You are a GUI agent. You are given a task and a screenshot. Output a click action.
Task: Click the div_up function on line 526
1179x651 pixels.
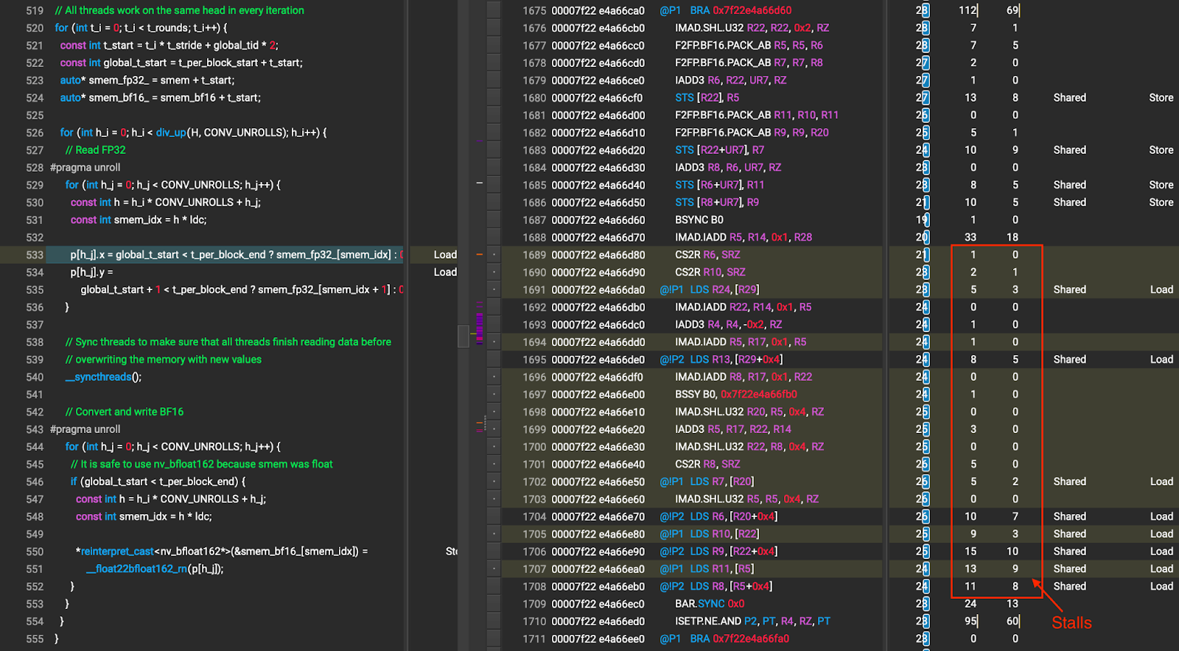tap(171, 133)
